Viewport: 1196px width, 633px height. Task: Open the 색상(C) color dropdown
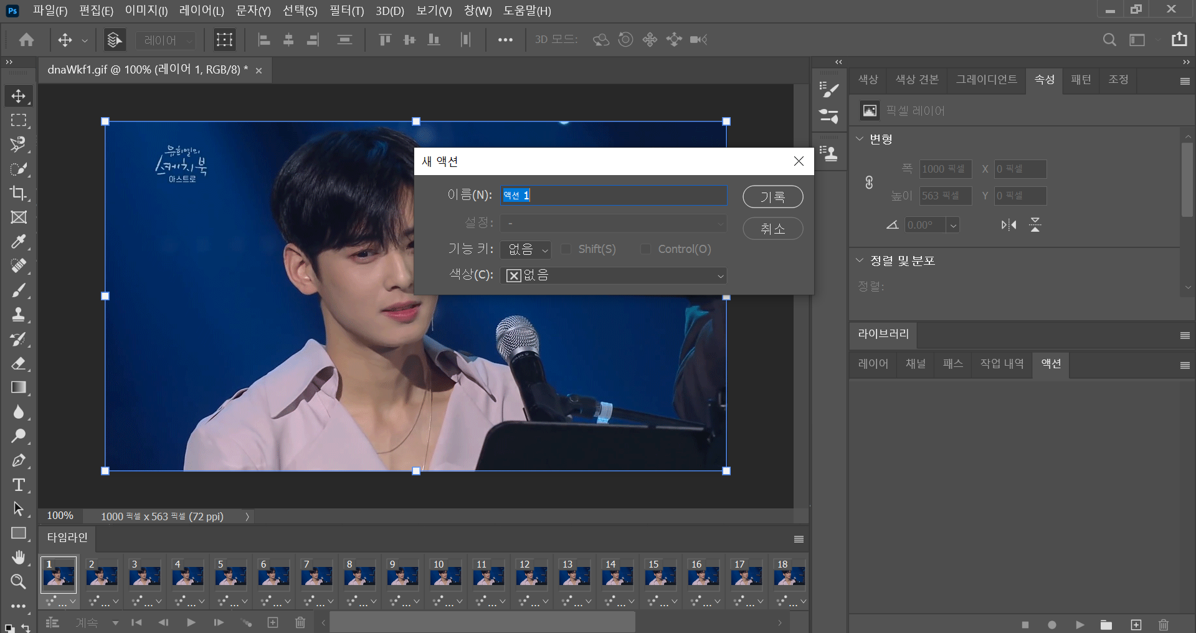pyautogui.click(x=614, y=275)
